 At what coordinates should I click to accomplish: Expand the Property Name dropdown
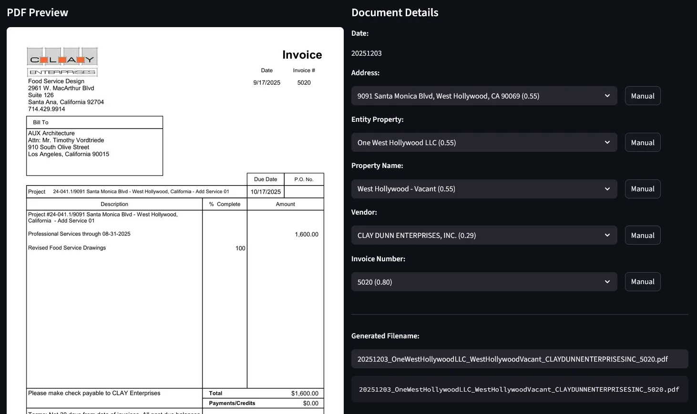[x=483, y=189]
